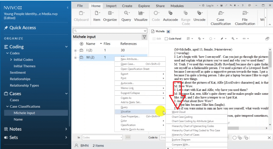
Task: Expand the Notes section in sidebar
Action: [66, 129]
